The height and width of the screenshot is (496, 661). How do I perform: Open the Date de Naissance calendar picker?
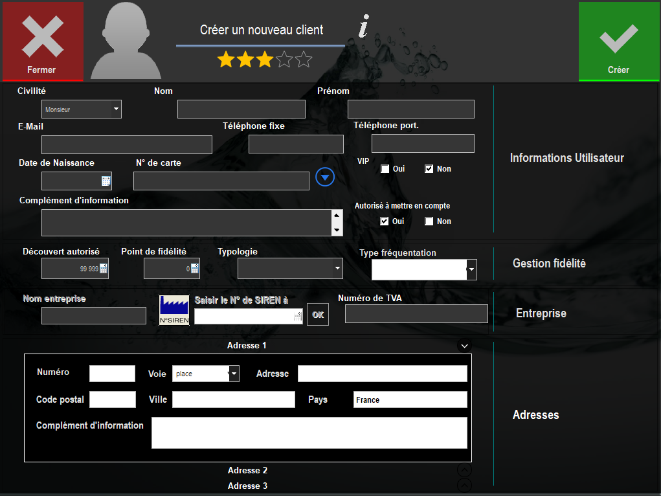click(x=106, y=181)
